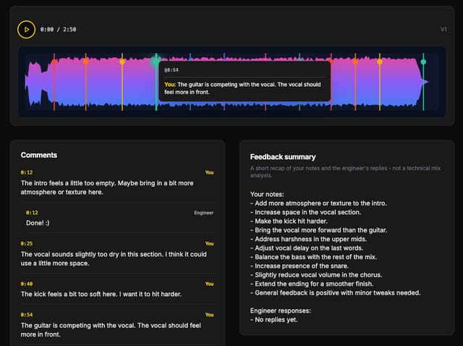Click "Add more atmosphere or texture to the intro"
The image size is (463, 346).
click(318, 203)
